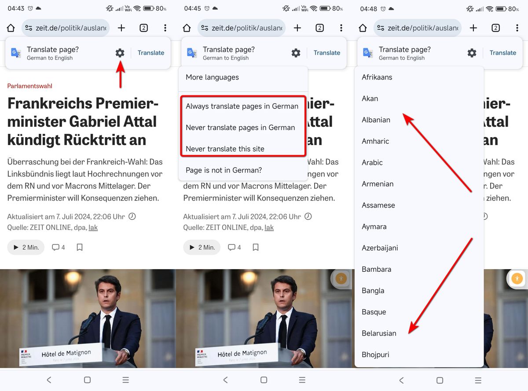Start audio playback of the 2 Min article
The width and height of the screenshot is (528, 391).
(26, 247)
